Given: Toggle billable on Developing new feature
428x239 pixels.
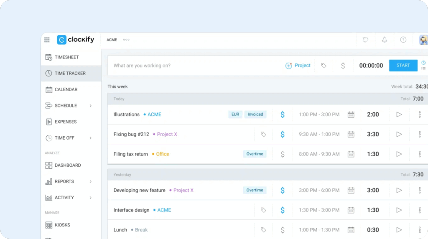Looking at the screenshot, I should click(283, 190).
